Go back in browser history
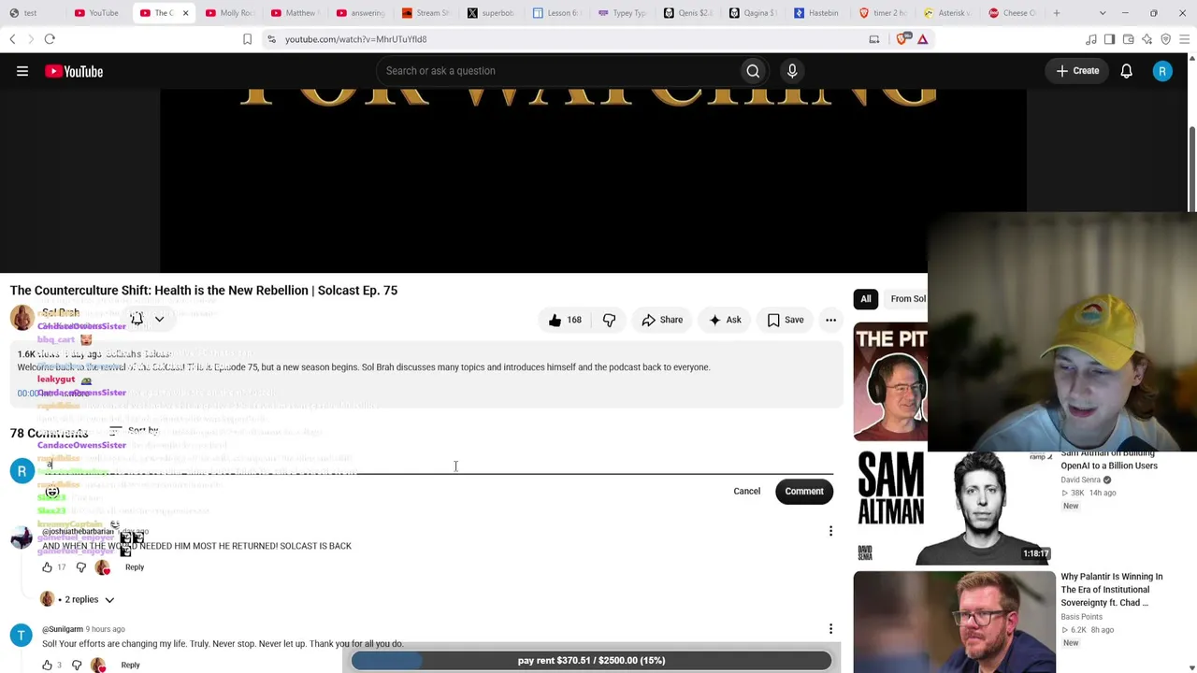The width and height of the screenshot is (1197, 673). coord(13,39)
